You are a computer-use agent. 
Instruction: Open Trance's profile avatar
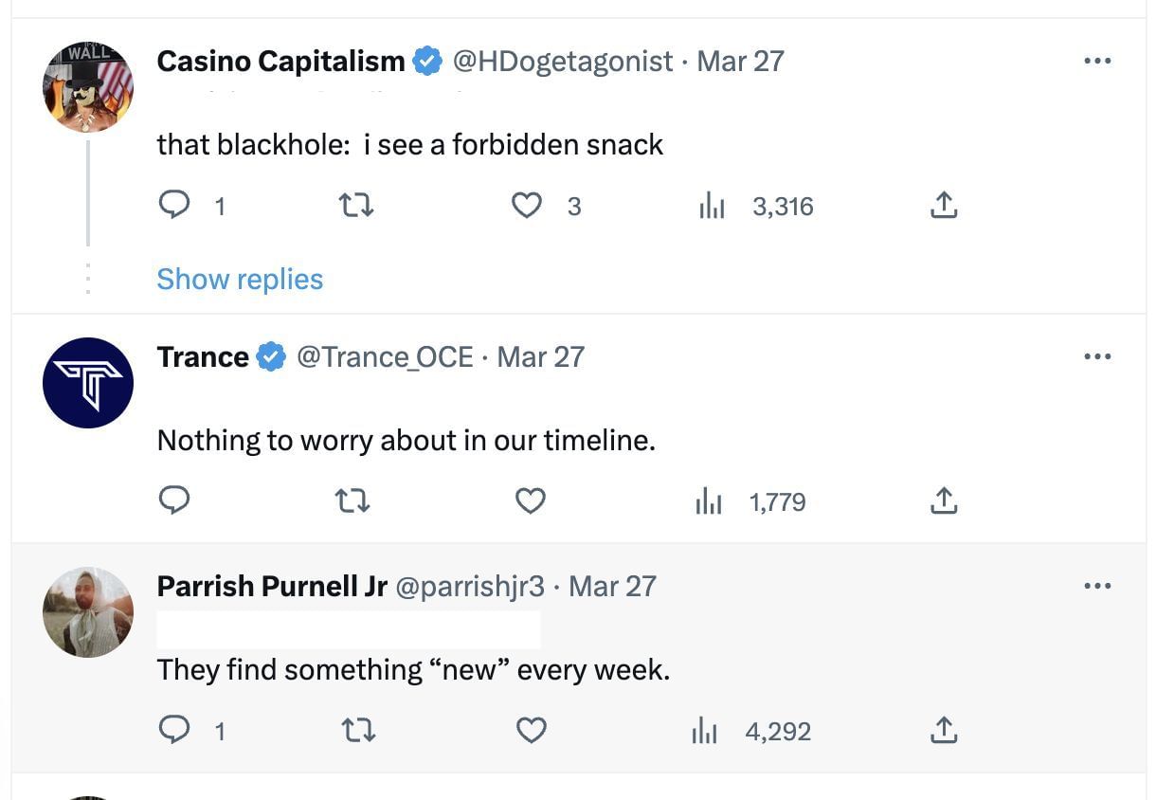[x=88, y=383]
